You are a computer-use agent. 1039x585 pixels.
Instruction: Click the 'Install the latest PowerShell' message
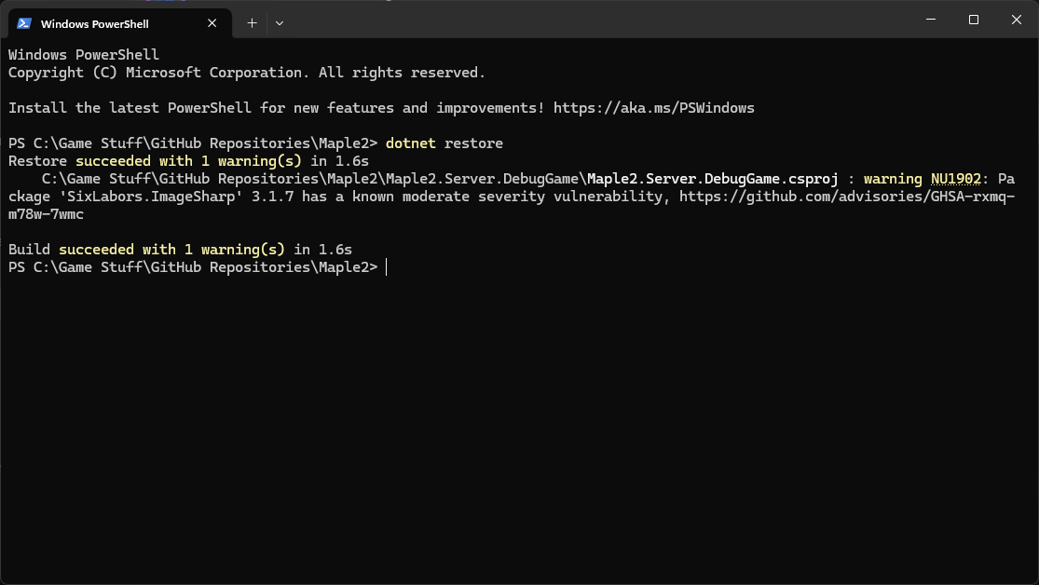click(276, 108)
